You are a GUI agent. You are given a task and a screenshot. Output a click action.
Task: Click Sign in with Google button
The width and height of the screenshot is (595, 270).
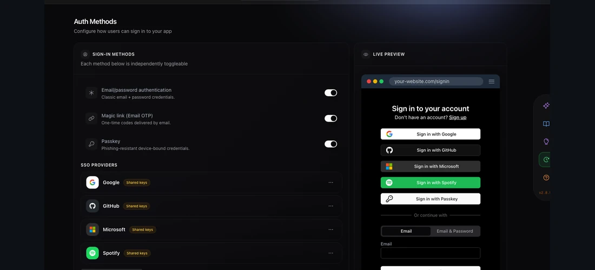[x=431, y=134]
